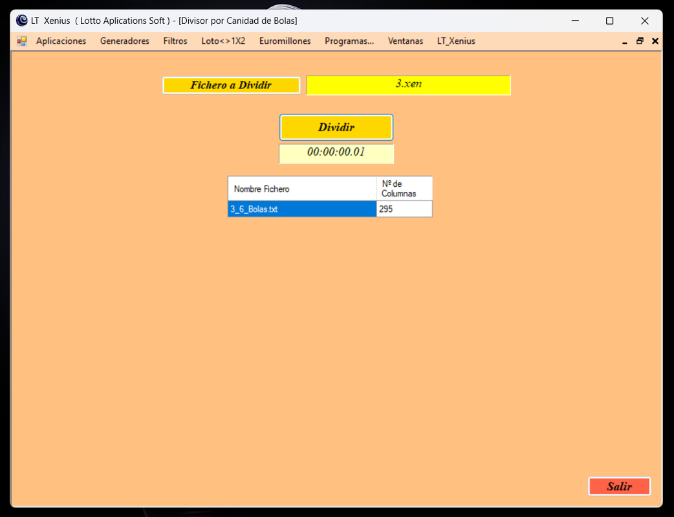
Task: Minimize the LT Xenius main window
Action: [575, 21]
